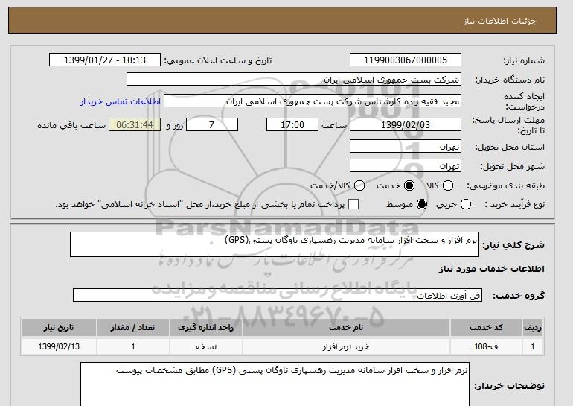
Task: Click the service code cell ف-108
Action: pos(486,346)
